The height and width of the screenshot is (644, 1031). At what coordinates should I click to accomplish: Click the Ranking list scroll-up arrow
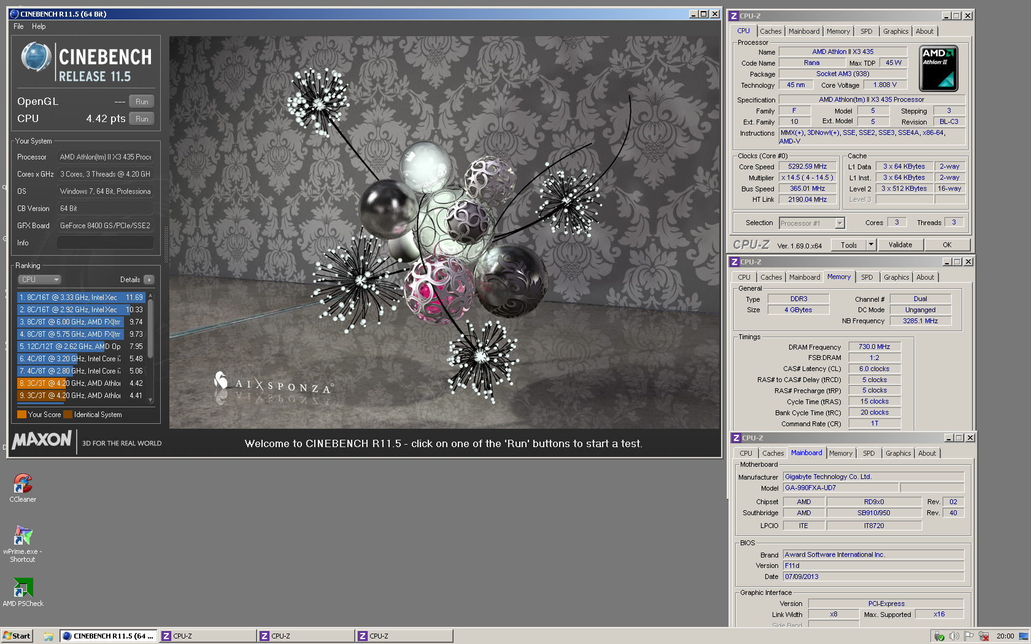[x=150, y=296]
